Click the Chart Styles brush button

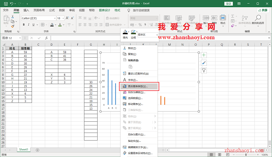tap(204, 63)
